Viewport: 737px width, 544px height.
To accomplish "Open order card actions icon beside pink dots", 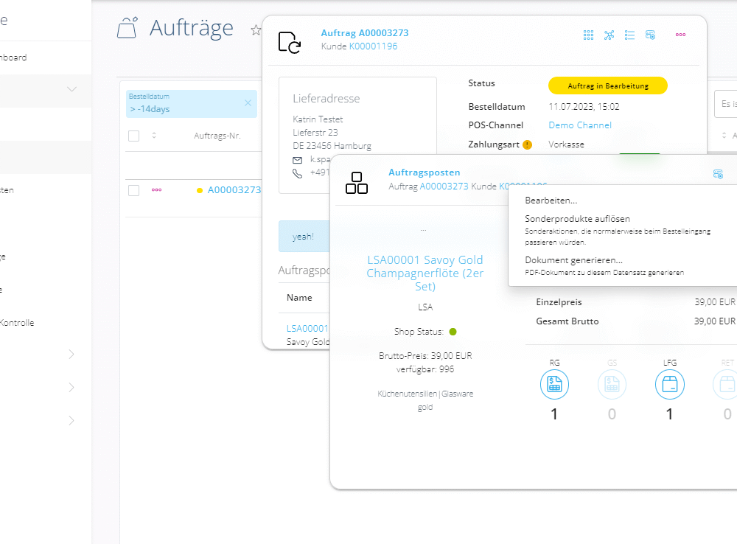I will [651, 35].
